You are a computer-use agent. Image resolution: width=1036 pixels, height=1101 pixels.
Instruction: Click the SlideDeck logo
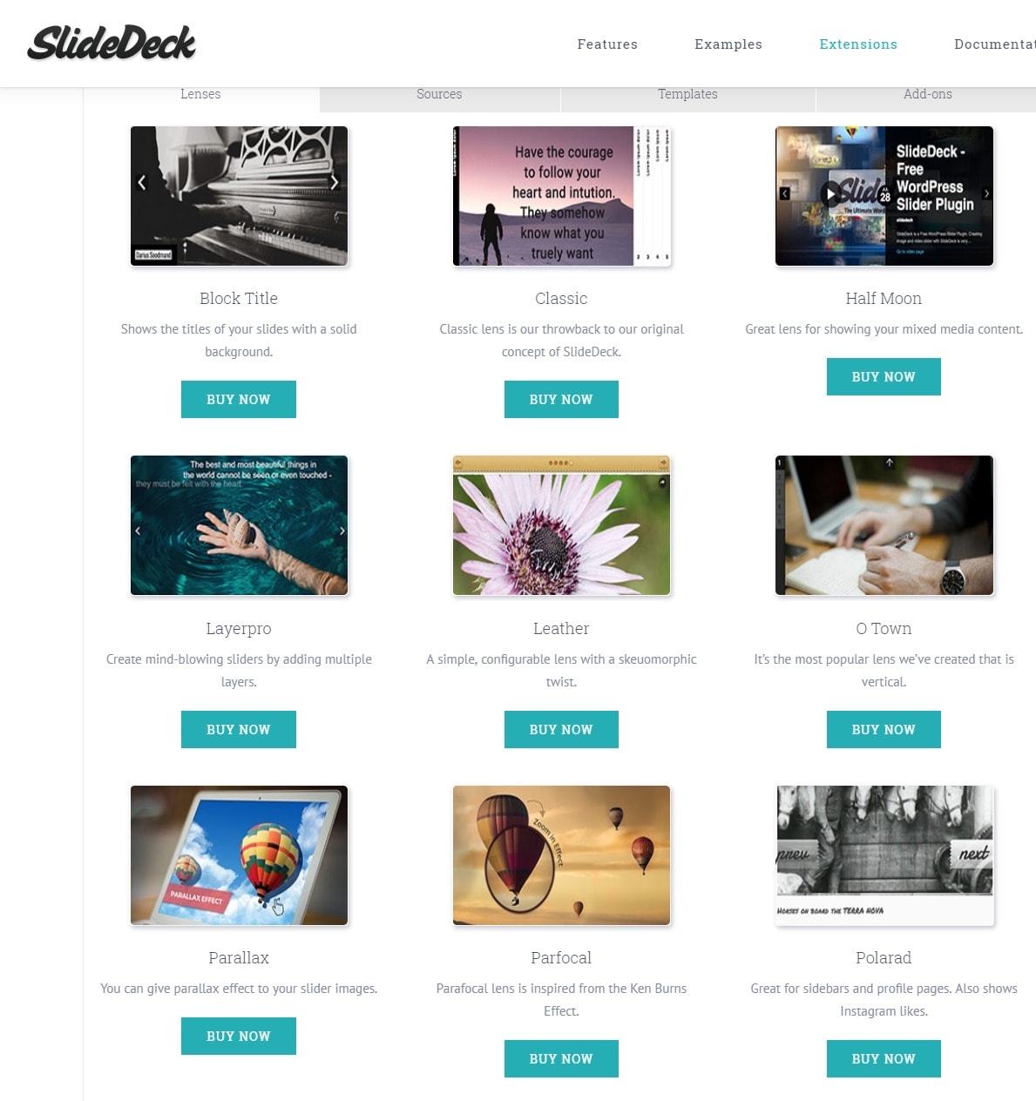112,43
